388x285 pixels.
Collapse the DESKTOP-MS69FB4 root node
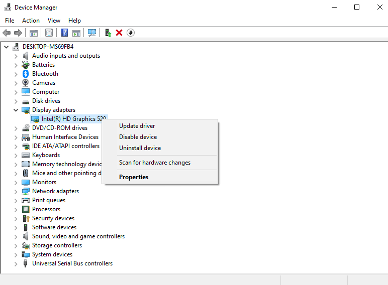tap(7, 47)
